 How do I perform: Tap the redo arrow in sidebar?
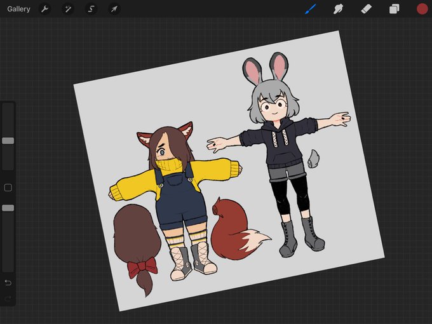tap(8, 299)
